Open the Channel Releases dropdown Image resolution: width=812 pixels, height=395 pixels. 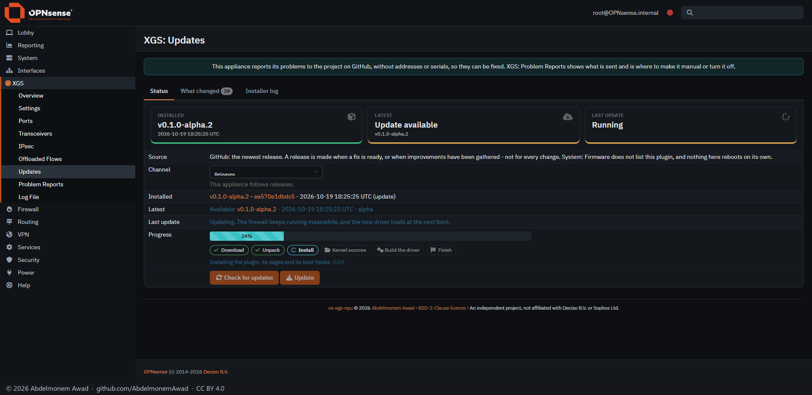coord(266,172)
